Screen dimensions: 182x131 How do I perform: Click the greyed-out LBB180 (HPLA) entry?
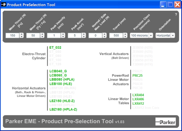62,105
